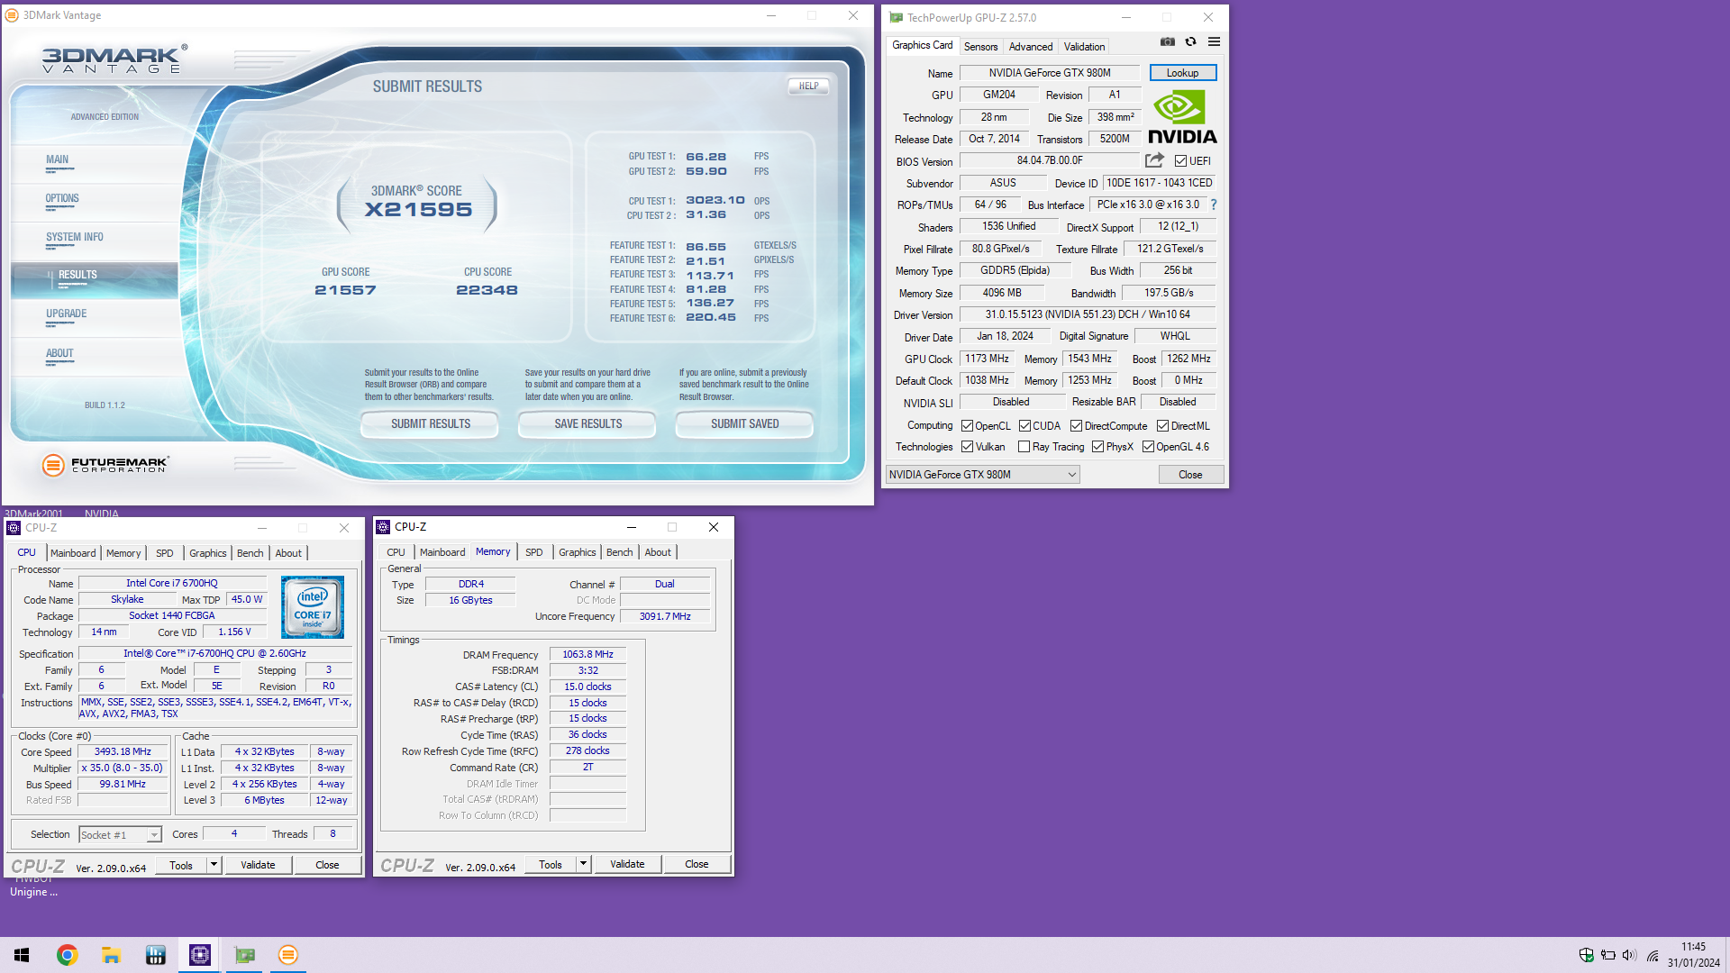Viewport: 1730px width, 973px height.
Task: Open the Socket #1 selection dropdown in CPU-Z
Action: [x=120, y=835]
